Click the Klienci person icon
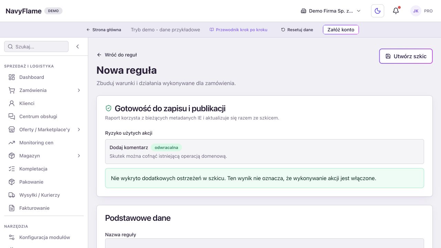Image resolution: width=441 pixels, height=248 pixels. 12,103
